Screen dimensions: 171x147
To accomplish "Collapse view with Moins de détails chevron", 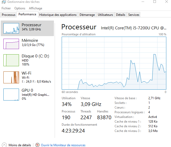I will point(4,145).
